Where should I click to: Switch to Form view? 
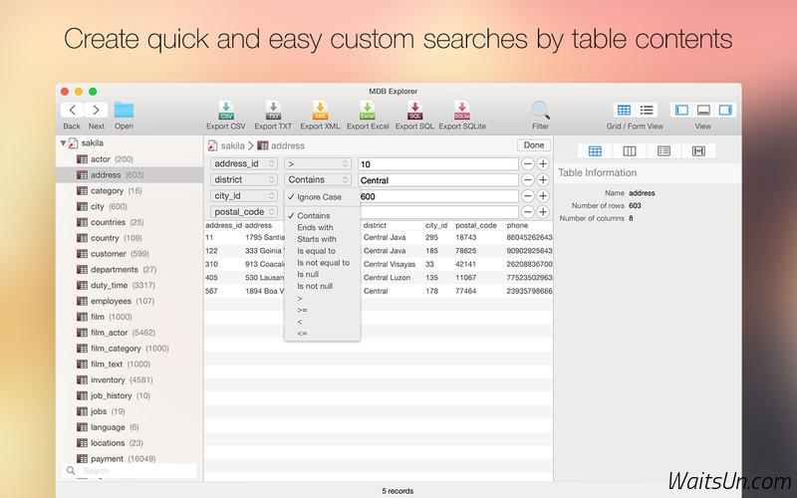647,110
